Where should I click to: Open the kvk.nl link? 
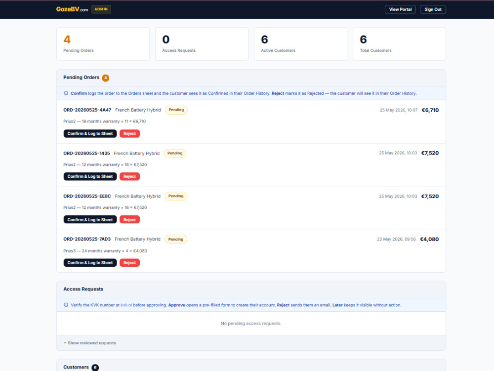pos(126,305)
